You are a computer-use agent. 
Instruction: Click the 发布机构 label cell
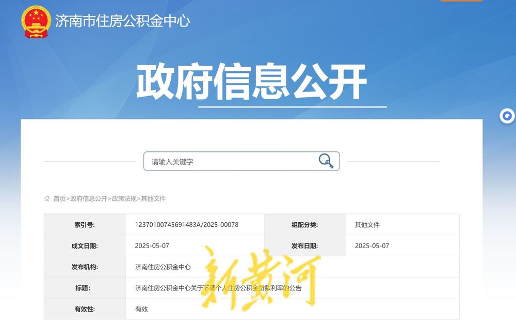coord(85,267)
